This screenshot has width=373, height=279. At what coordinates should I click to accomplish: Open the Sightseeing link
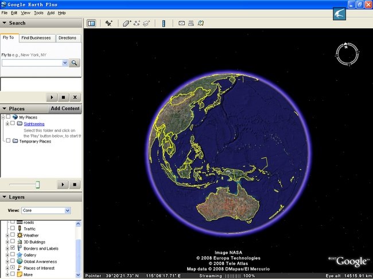pyautogui.click(x=34, y=124)
